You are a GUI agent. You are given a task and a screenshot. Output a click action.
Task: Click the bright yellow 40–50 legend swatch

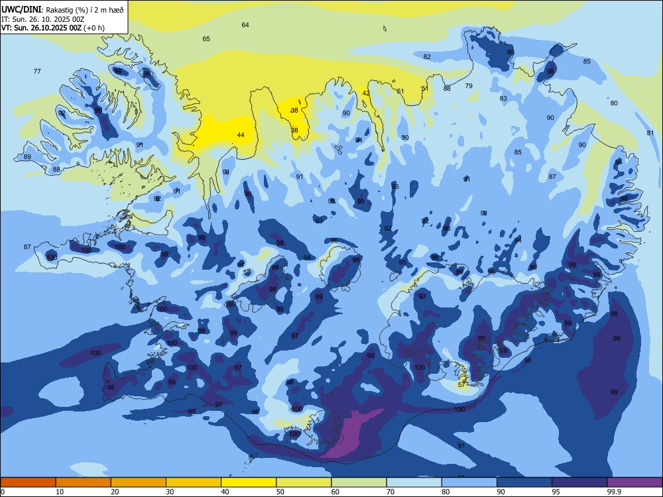249,482
